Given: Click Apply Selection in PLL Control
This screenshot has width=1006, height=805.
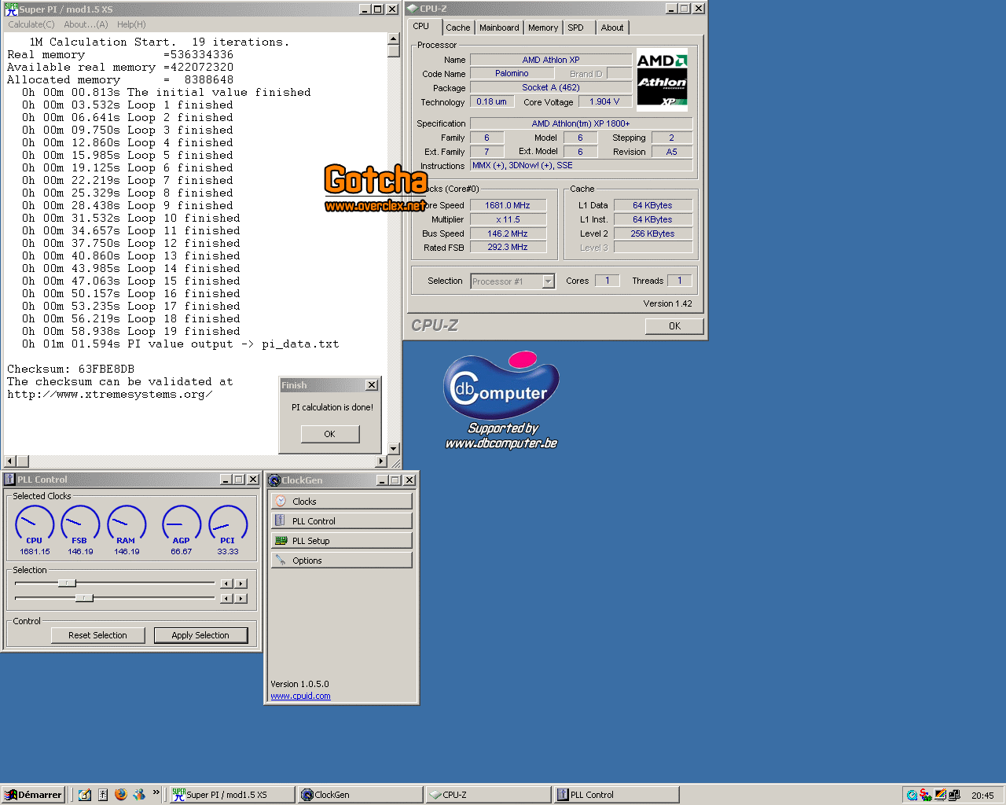Looking at the screenshot, I should coord(200,635).
